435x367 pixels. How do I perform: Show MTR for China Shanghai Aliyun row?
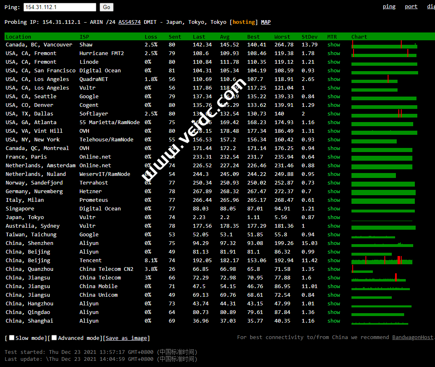(334, 321)
